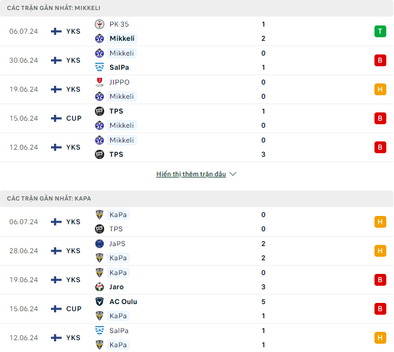This screenshot has width=394, height=352.
Task: Open AC Oulu team name link
Action: pos(123,302)
